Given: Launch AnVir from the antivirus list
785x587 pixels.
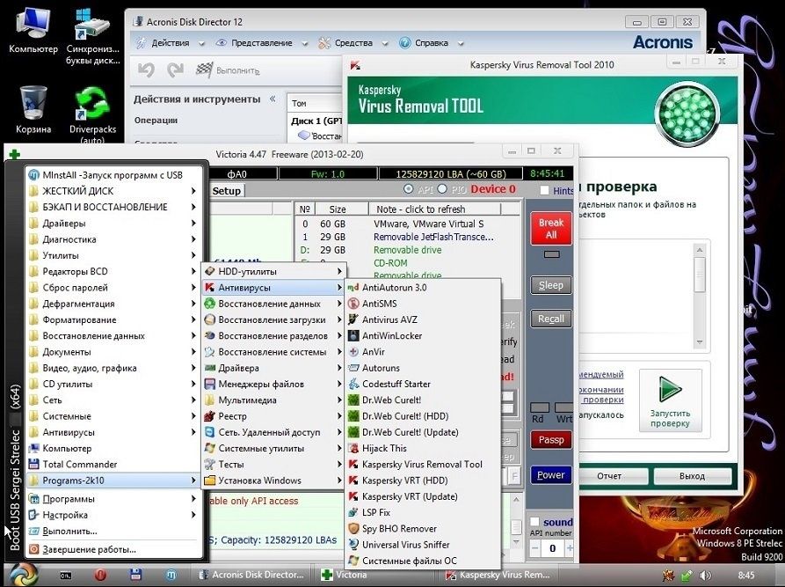Looking at the screenshot, I should 423,352.
